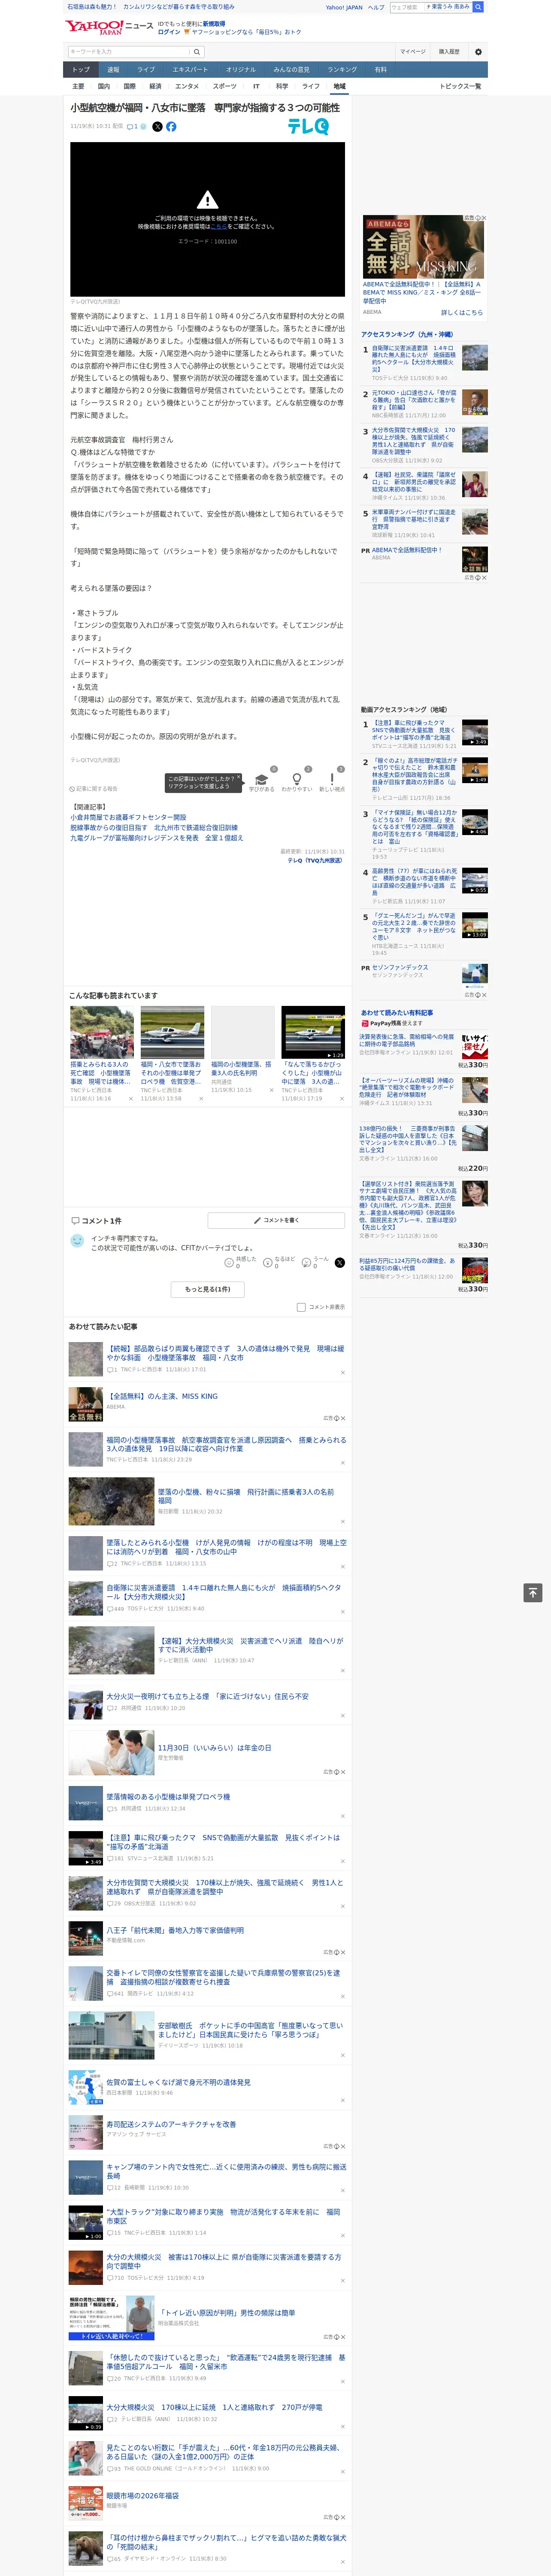The height and width of the screenshot is (2576, 551).
Task: Open the 新規取得 ID link
Action: pos(214,24)
